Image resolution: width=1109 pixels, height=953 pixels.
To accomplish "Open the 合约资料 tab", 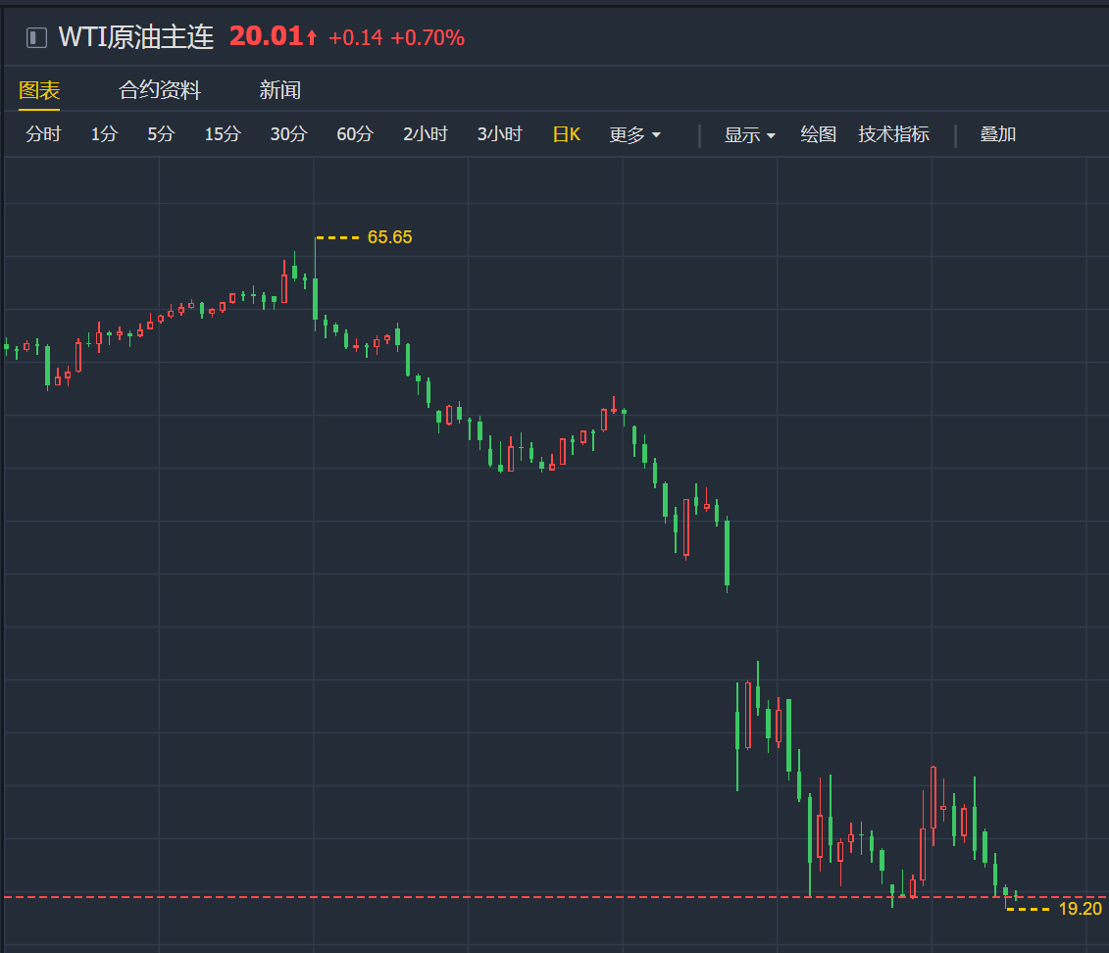I will [160, 90].
